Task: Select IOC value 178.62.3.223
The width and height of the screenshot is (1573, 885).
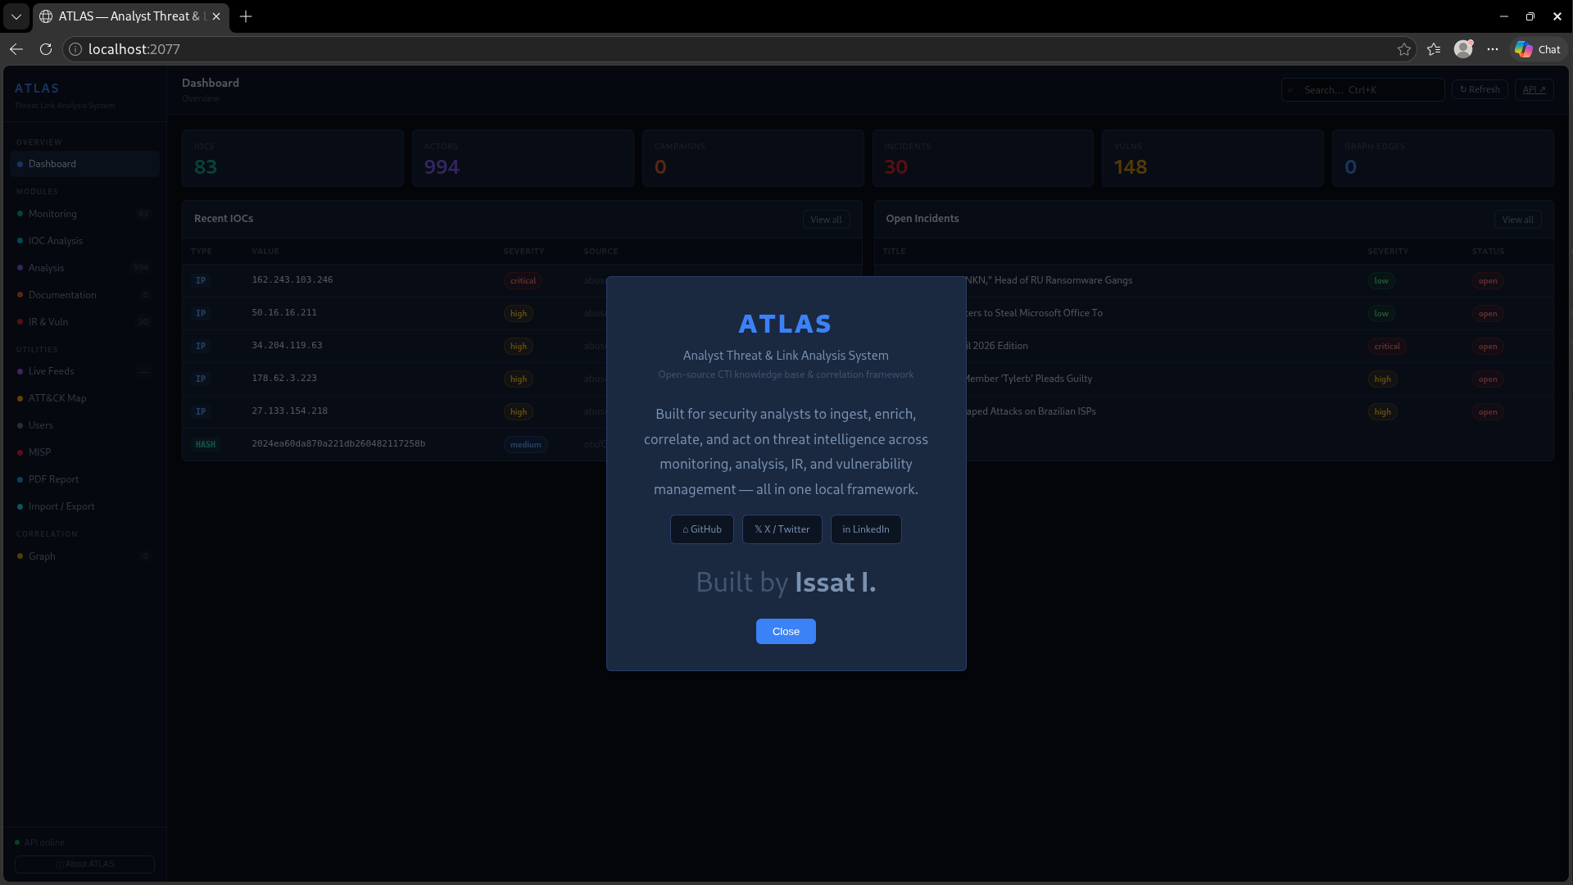Action: [283, 379]
